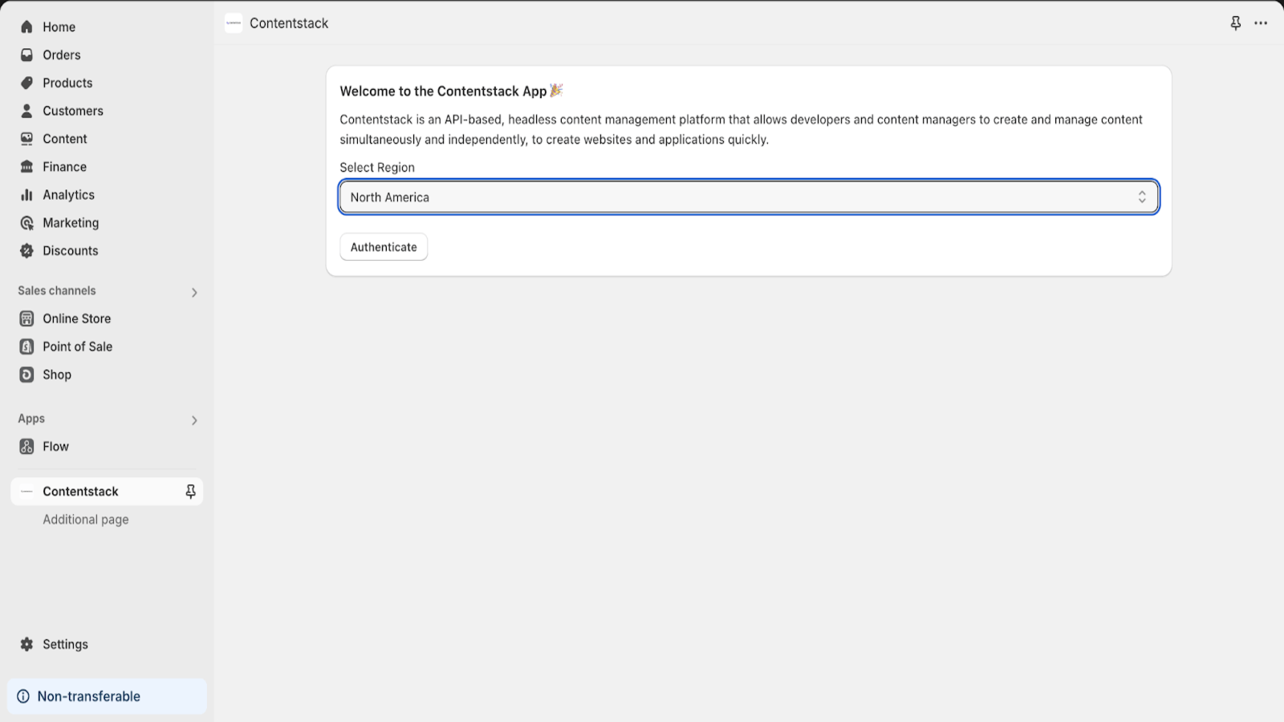Open the Online Store channel
The height and width of the screenshot is (722, 1284).
pyautogui.click(x=77, y=318)
